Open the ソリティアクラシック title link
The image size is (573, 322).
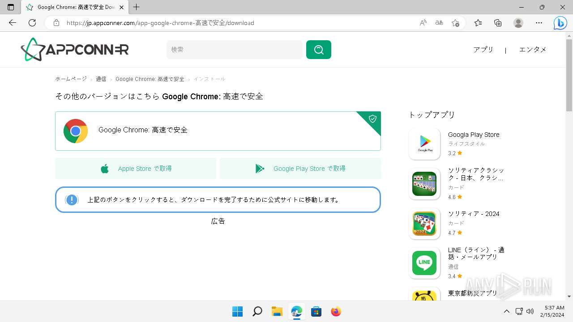[476, 174]
